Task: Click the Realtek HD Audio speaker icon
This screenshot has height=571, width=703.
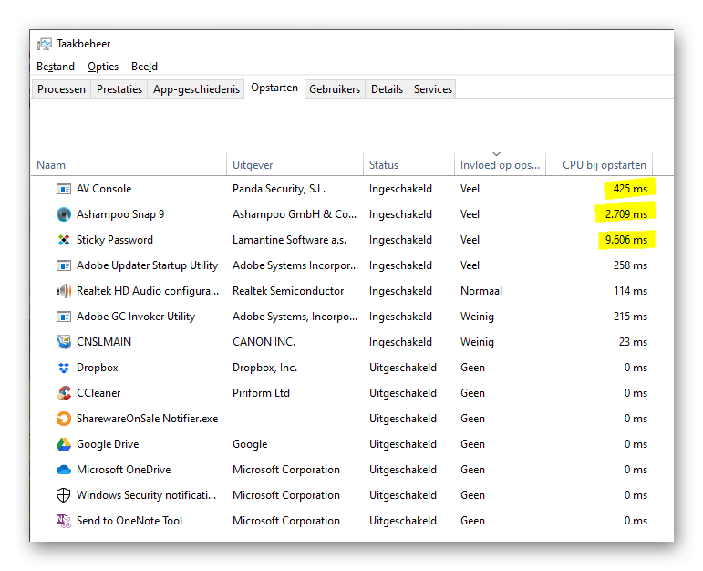Action: pos(63,291)
